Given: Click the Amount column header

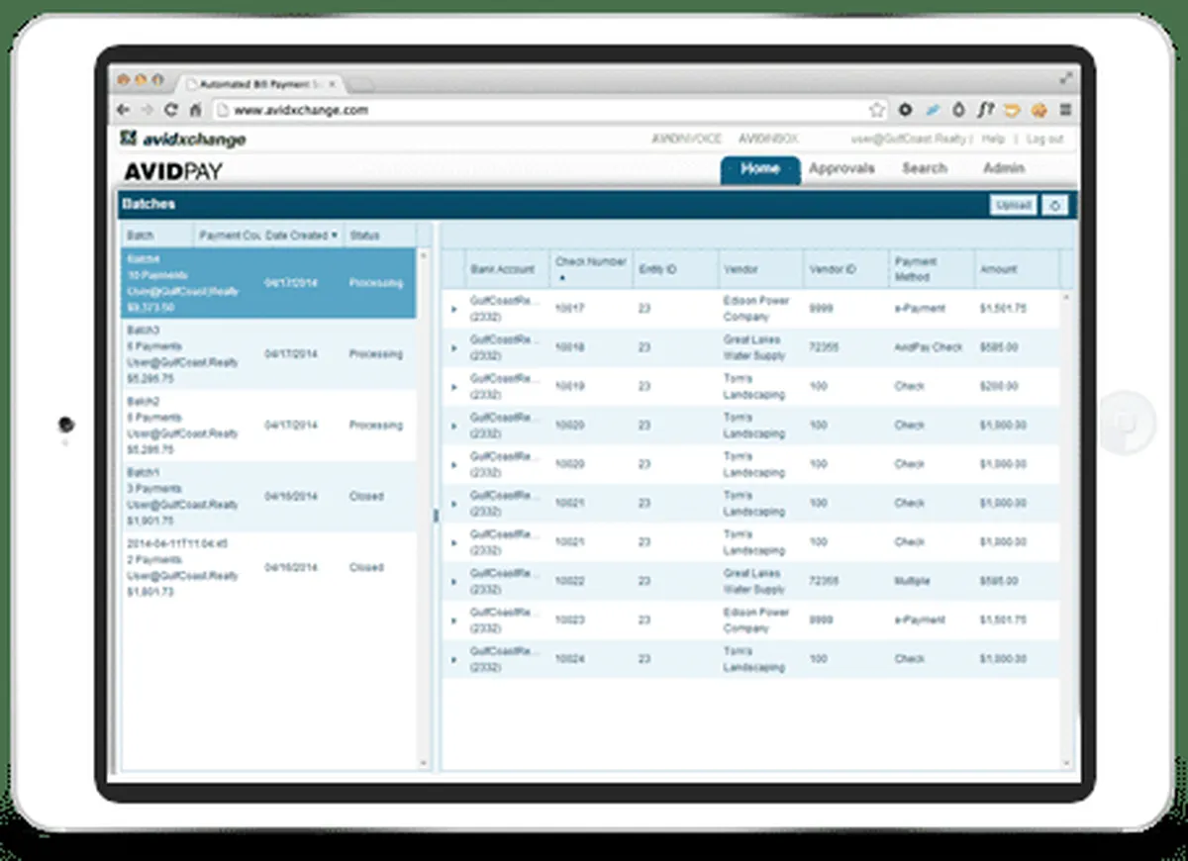Looking at the screenshot, I should 1016,268.
